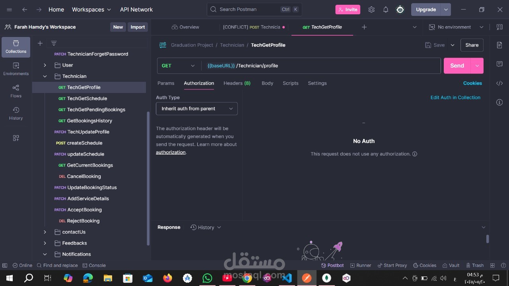Click the Send button

click(x=457, y=66)
